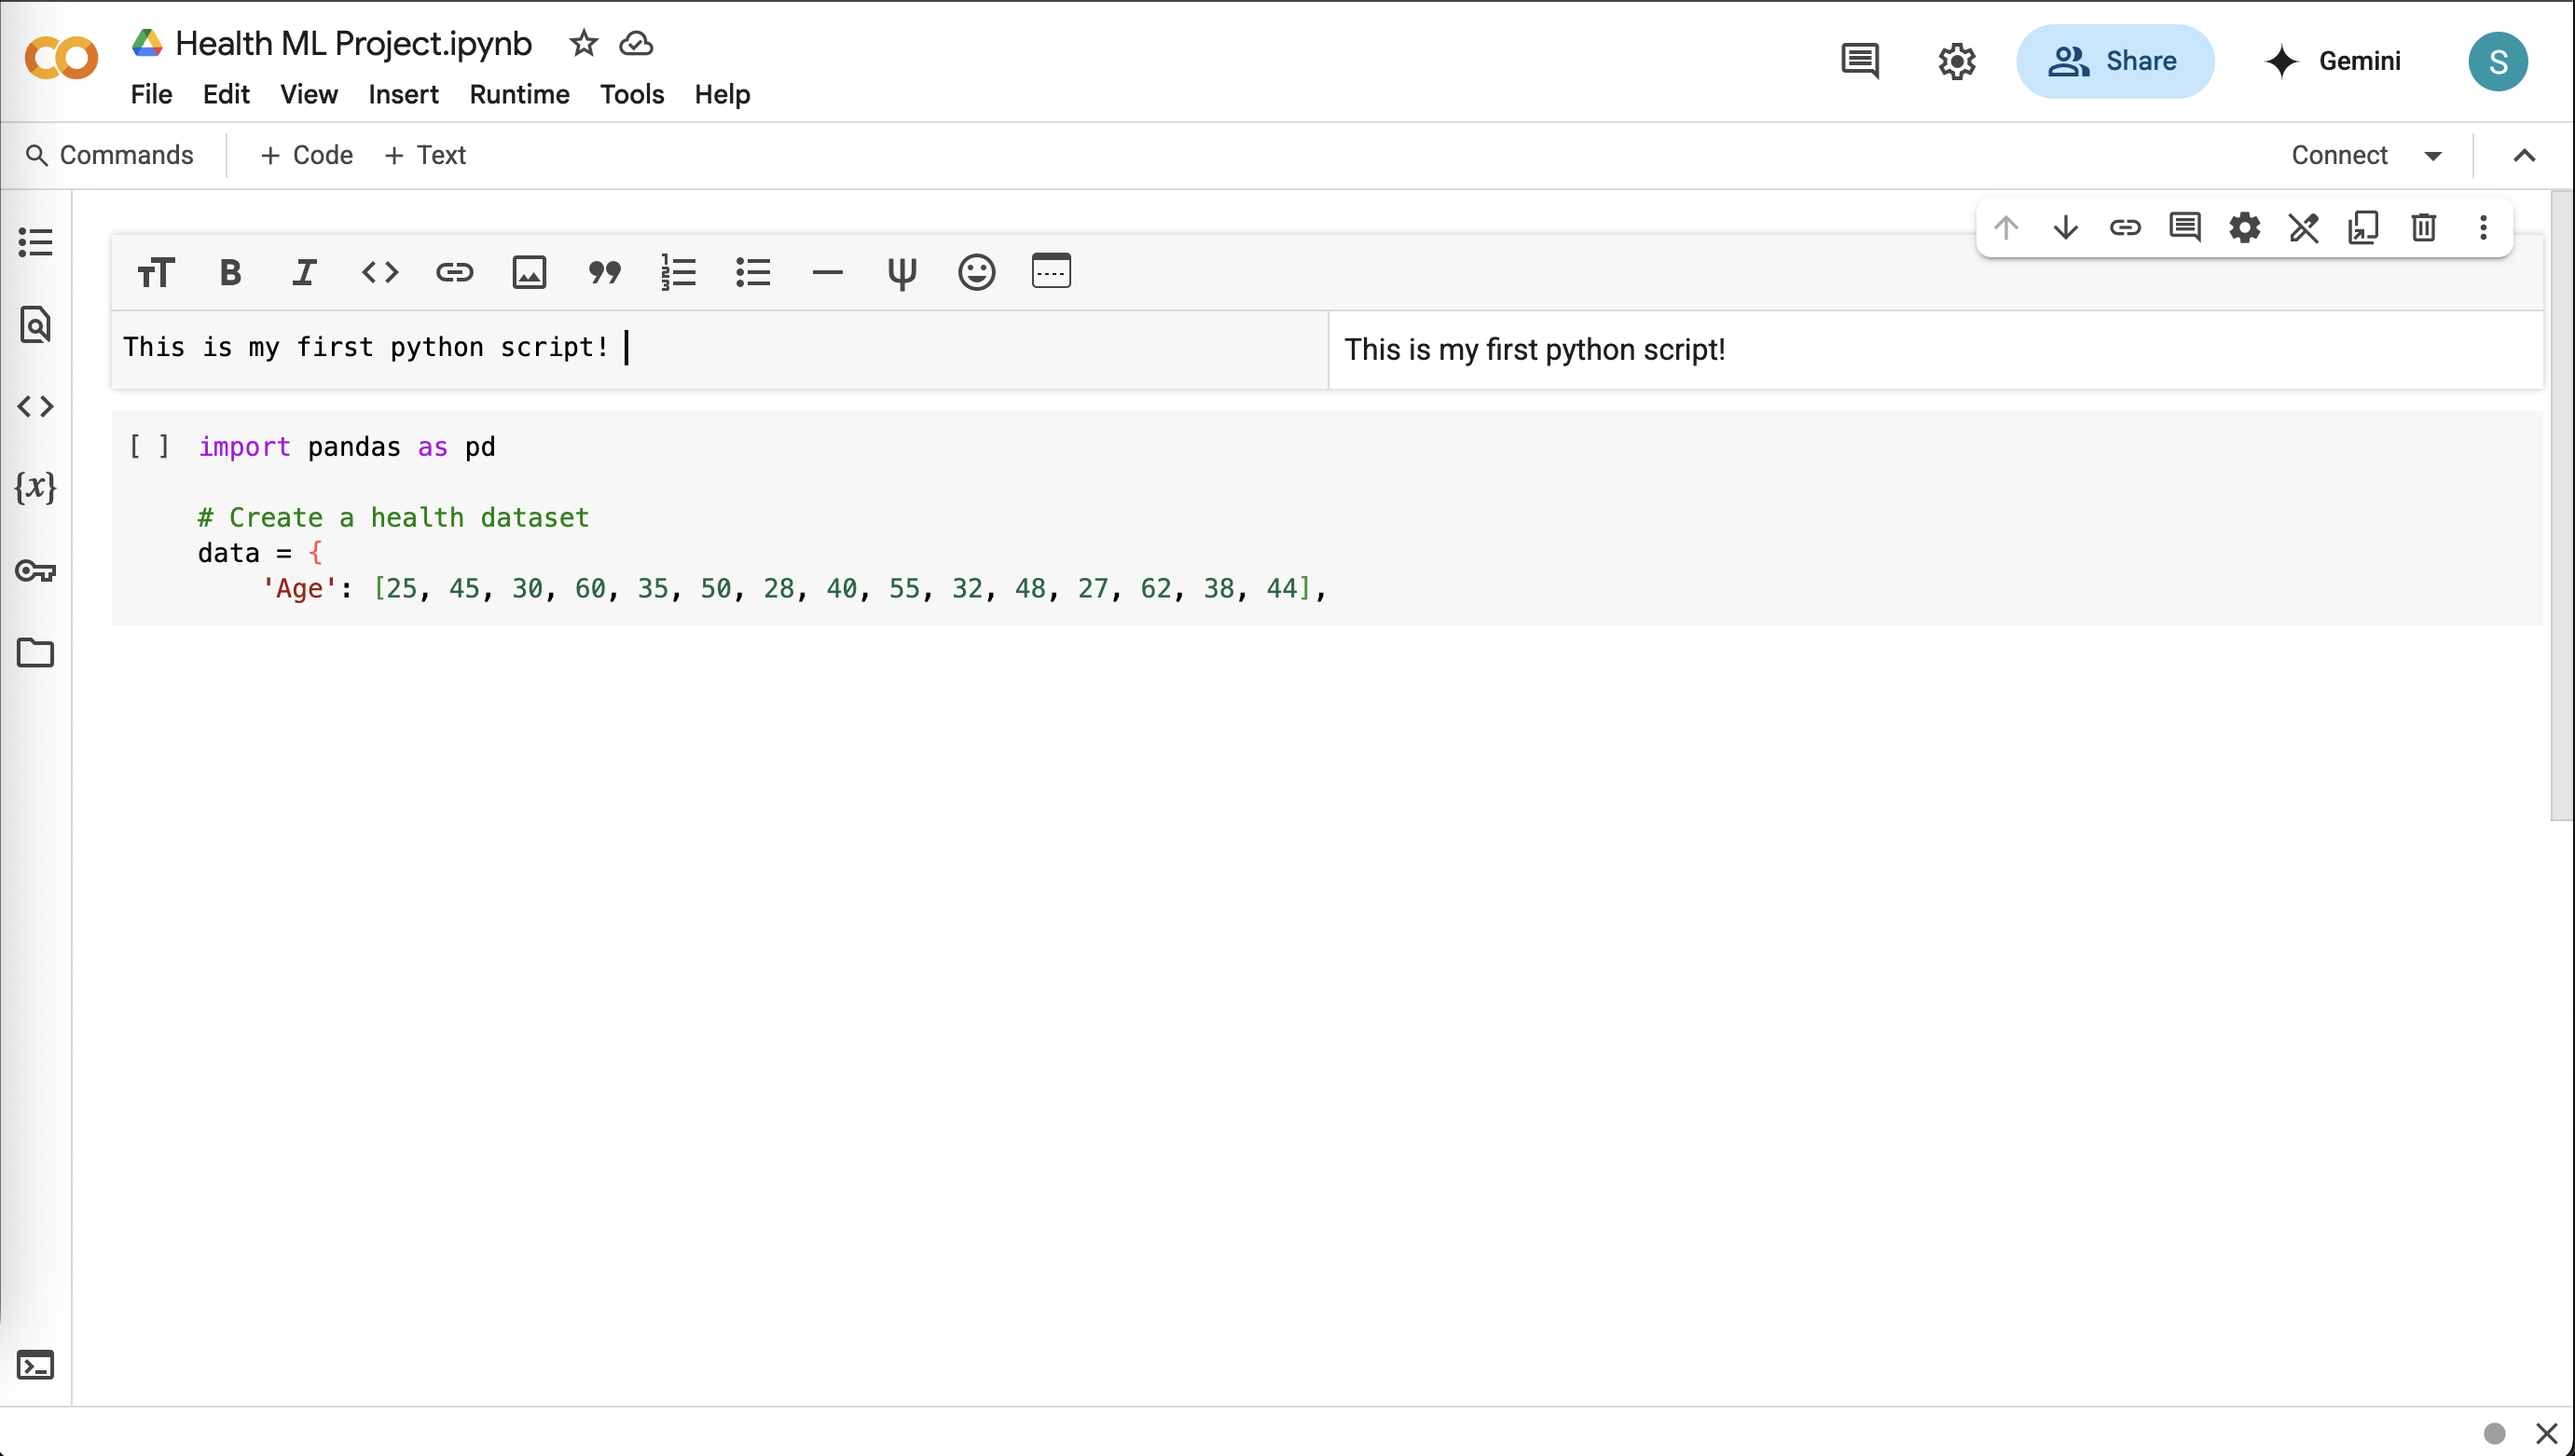This screenshot has height=1456, width=2575.
Task: Open the variables inspector panel
Action: click(36, 488)
